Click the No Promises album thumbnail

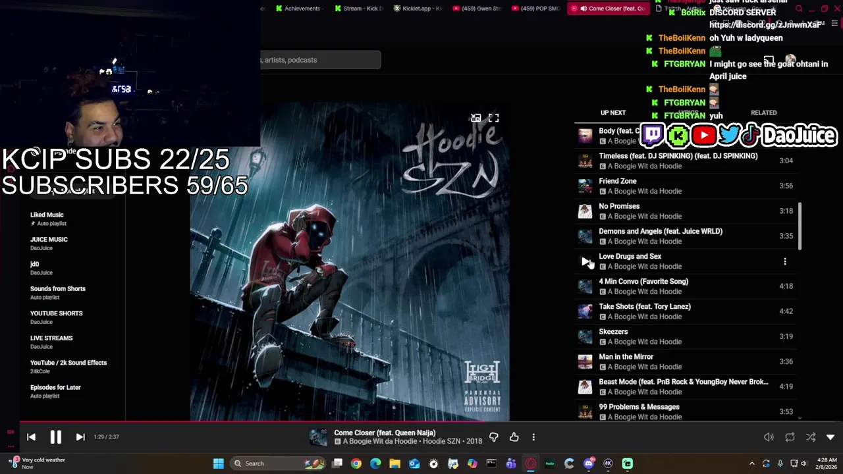pos(585,211)
